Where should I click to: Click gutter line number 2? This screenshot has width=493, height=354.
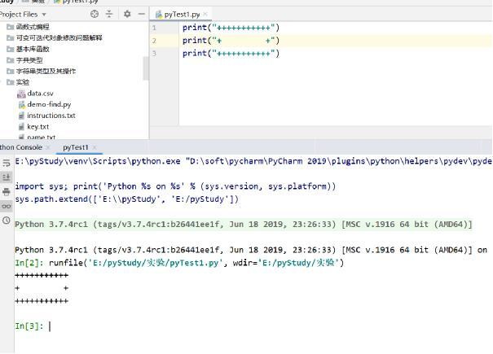coord(154,41)
